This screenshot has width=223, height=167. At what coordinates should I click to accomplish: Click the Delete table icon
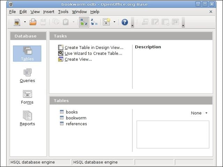[x=165, y=22]
